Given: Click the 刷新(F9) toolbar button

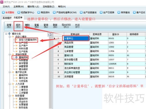Looking at the screenshot, I should [55, 26].
